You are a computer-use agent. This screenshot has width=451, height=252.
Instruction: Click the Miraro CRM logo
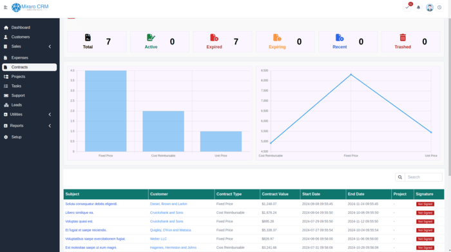[x=30, y=8]
